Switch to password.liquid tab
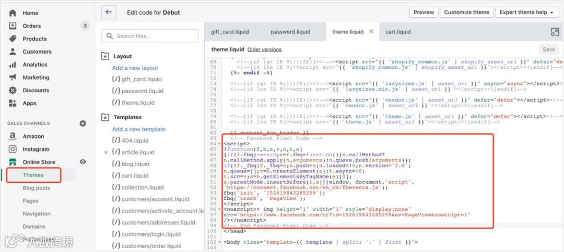 pyautogui.click(x=290, y=32)
